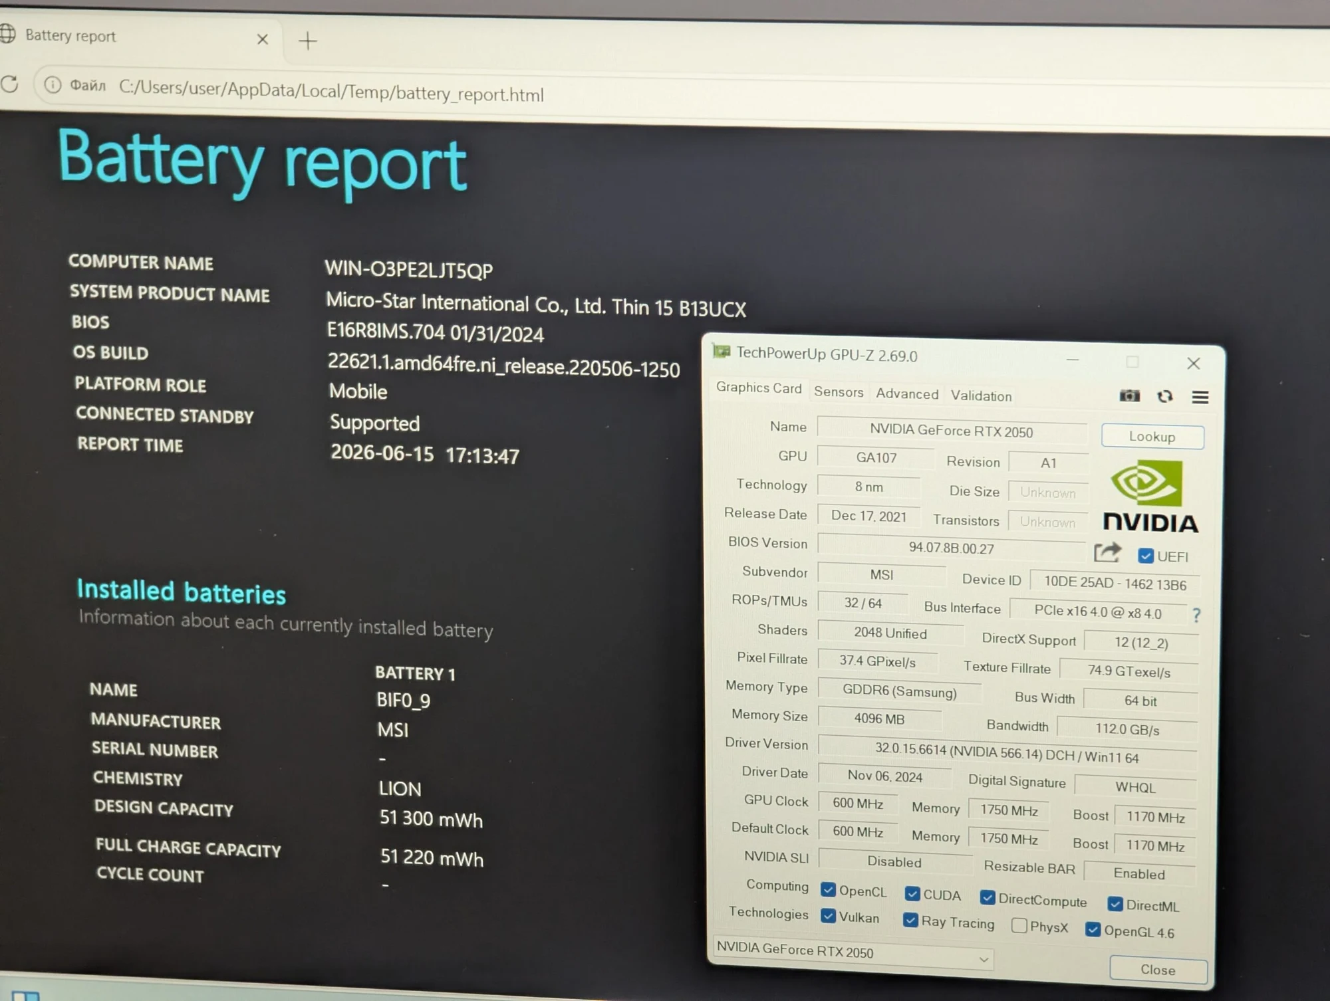Click the site info icon in address bar
1330x1001 pixels.
click(x=53, y=84)
